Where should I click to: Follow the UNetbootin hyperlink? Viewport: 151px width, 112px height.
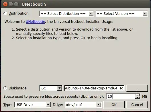[x=35, y=22]
